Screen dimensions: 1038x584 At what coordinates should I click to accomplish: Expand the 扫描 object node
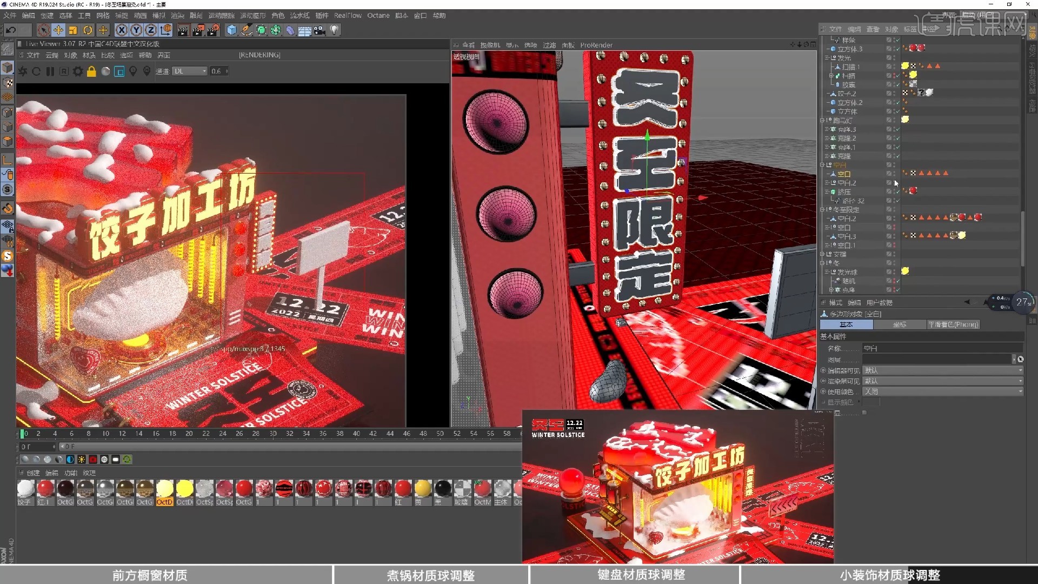[831, 76]
